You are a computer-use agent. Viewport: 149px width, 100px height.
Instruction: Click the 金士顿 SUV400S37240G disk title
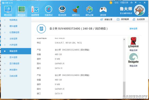coord(78,29)
